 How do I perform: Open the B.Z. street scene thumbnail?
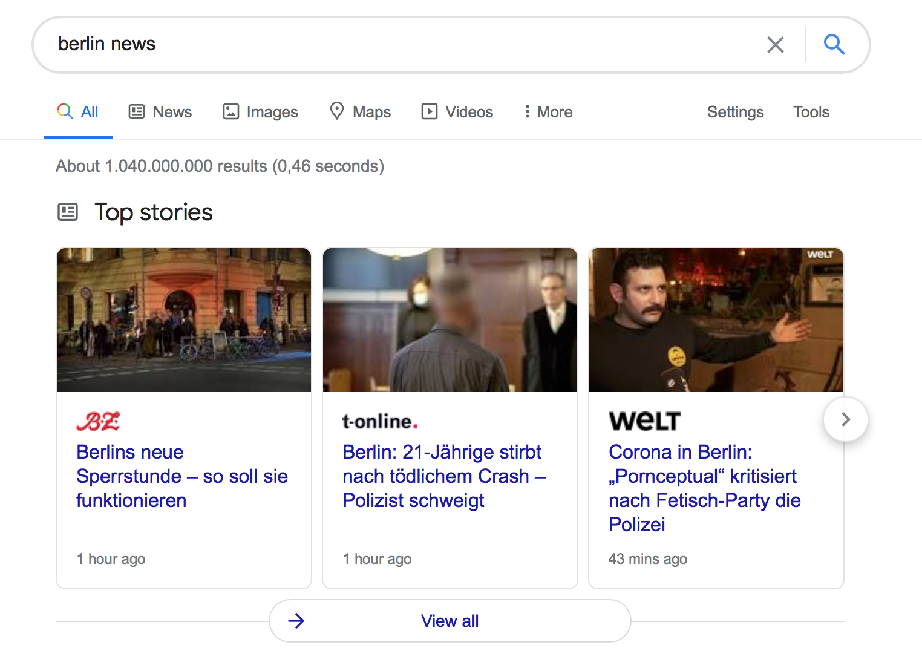(184, 320)
